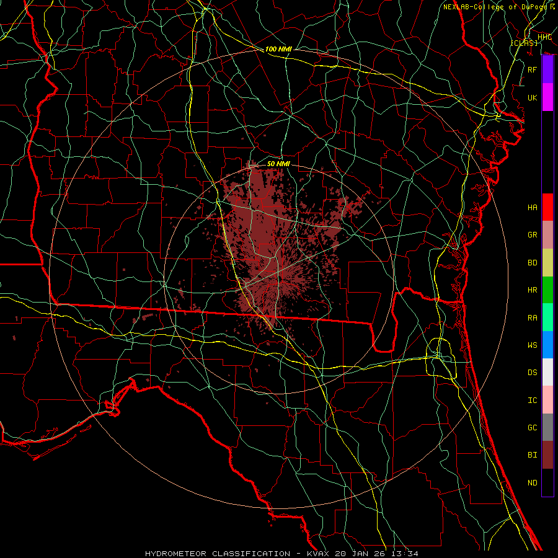
Task: Click the 100 NMI range ring label
Action: click(x=278, y=49)
